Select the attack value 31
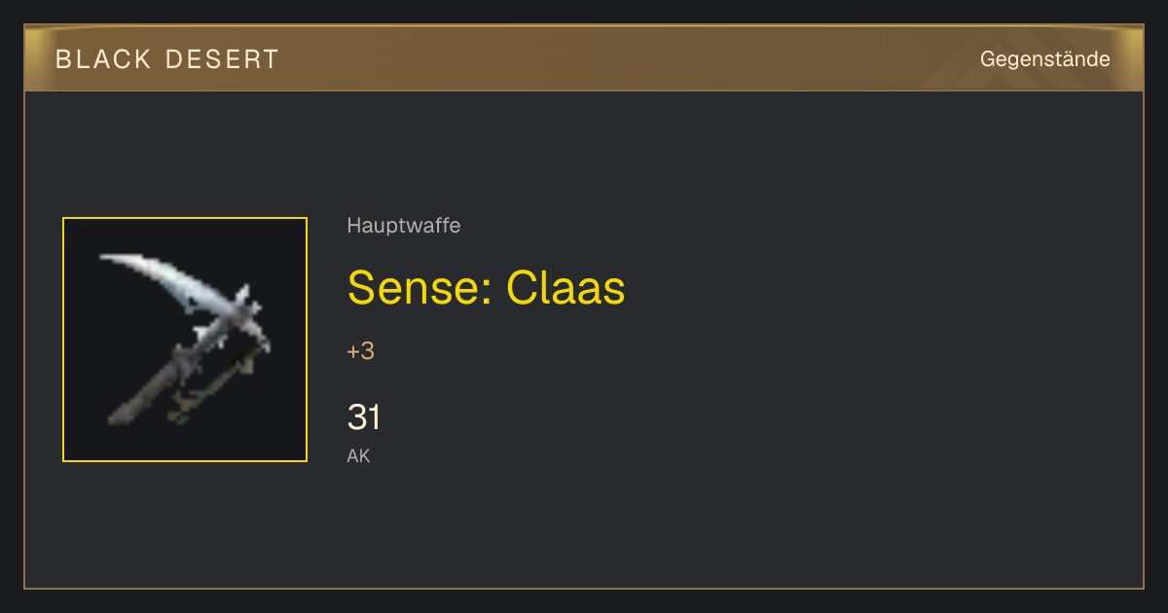1168x613 pixels. tap(364, 417)
